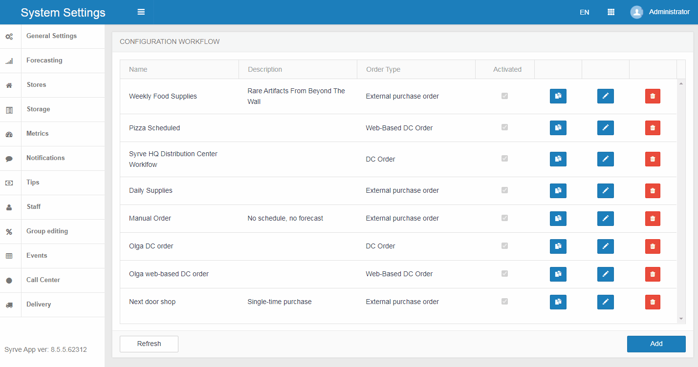Go to Call Center settings
This screenshot has width=698, height=367.
click(x=43, y=280)
